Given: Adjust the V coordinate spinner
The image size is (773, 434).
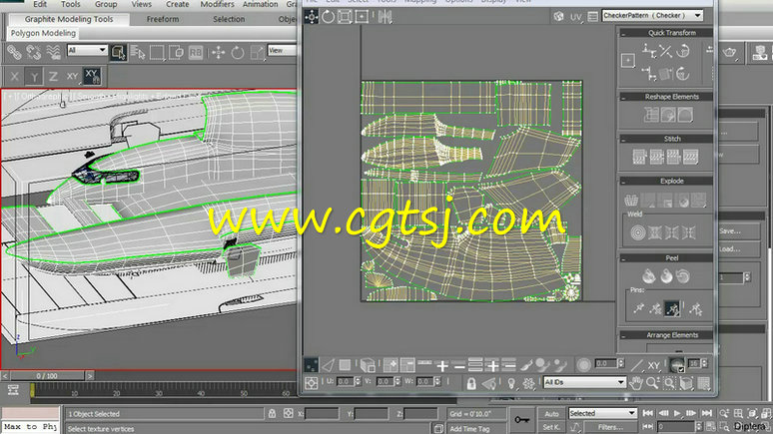Looking at the screenshot, I should coord(397,382).
